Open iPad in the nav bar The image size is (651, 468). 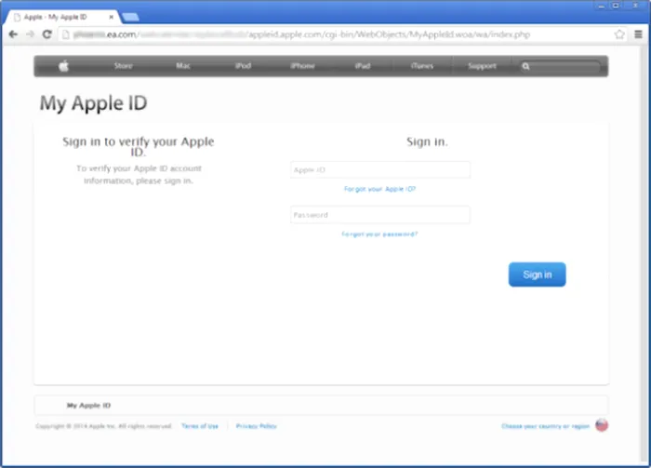pyautogui.click(x=363, y=66)
